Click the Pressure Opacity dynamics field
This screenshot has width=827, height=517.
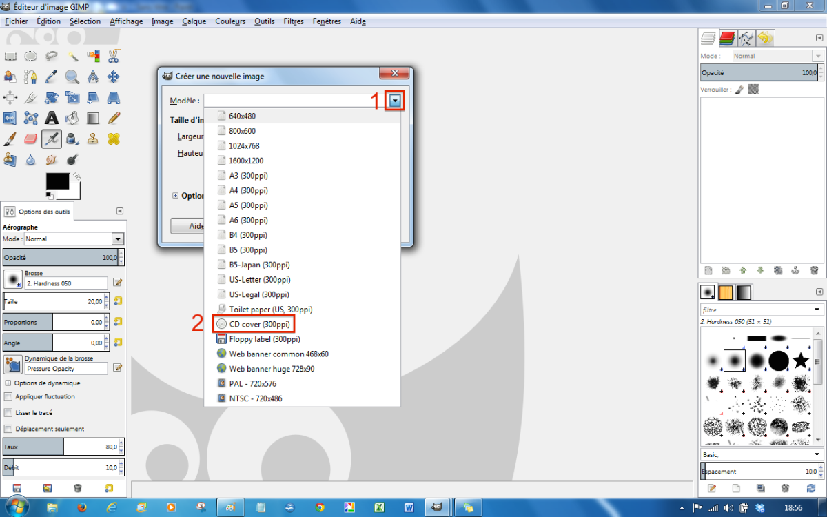66,369
